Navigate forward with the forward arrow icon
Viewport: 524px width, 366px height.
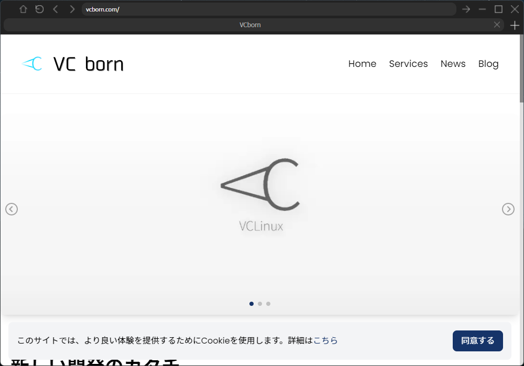pyautogui.click(x=72, y=9)
